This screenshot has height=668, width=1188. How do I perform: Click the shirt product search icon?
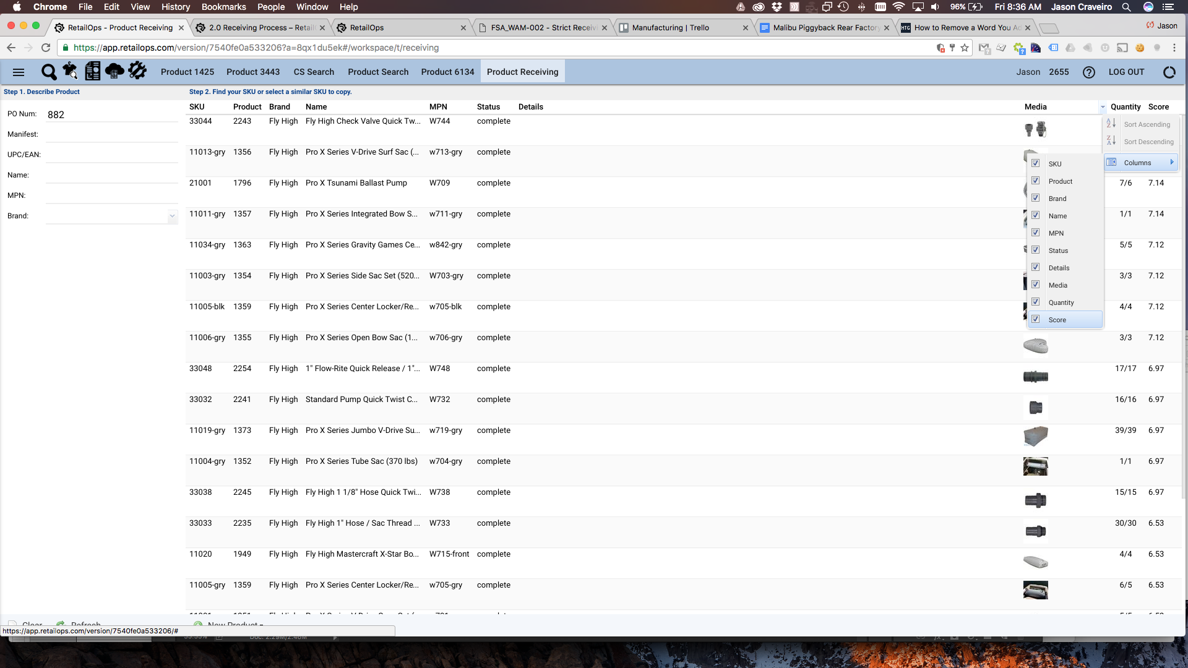point(70,71)
